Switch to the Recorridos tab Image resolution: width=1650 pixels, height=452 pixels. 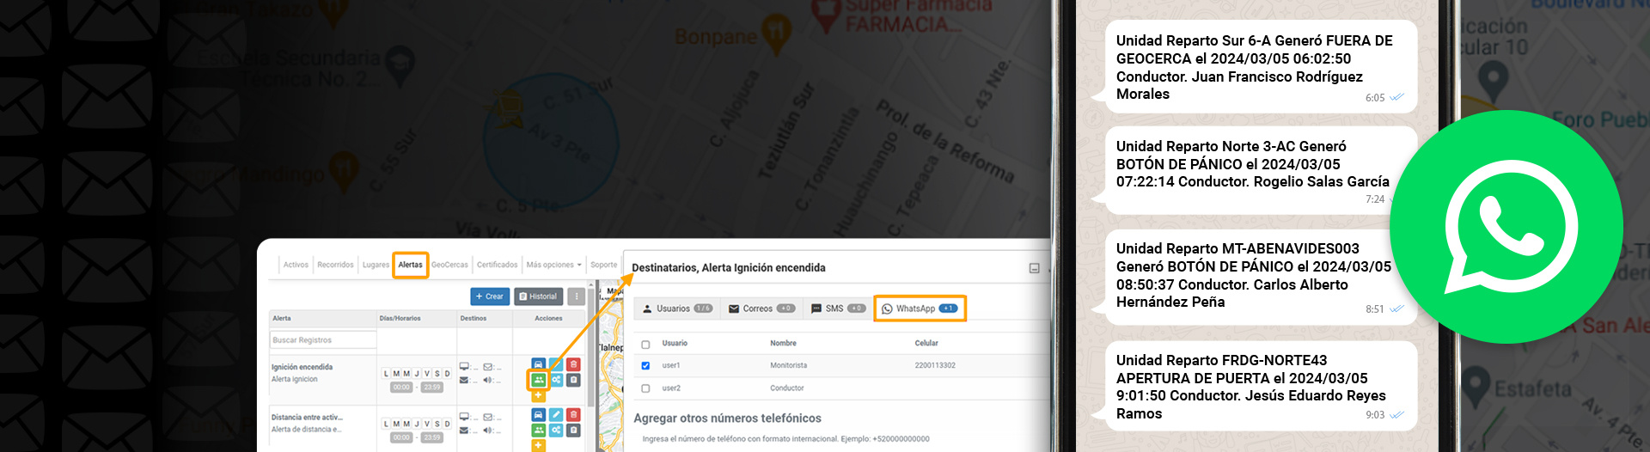[335, 265]
